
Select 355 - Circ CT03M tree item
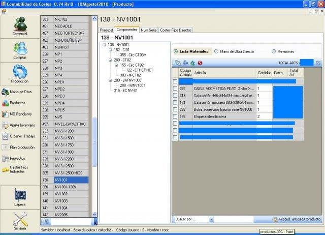(x=133, y=55)
